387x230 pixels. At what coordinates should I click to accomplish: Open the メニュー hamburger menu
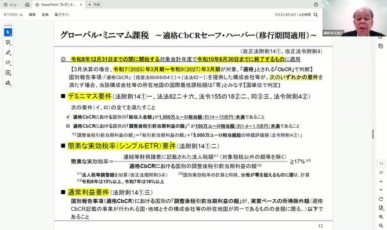[11, 5]
